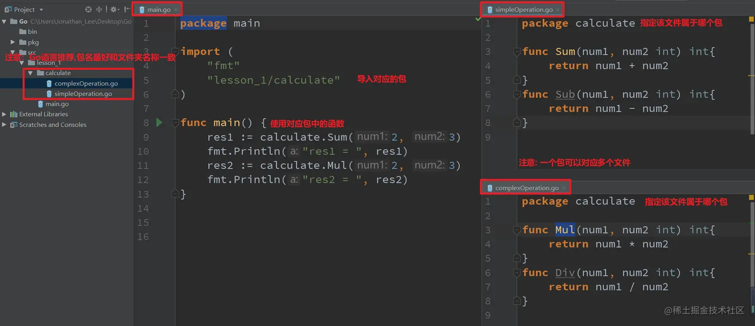Screen dimensions: 755x326
Task: Switch to the simpleOperation.go tab
Action: click(524, 9)
